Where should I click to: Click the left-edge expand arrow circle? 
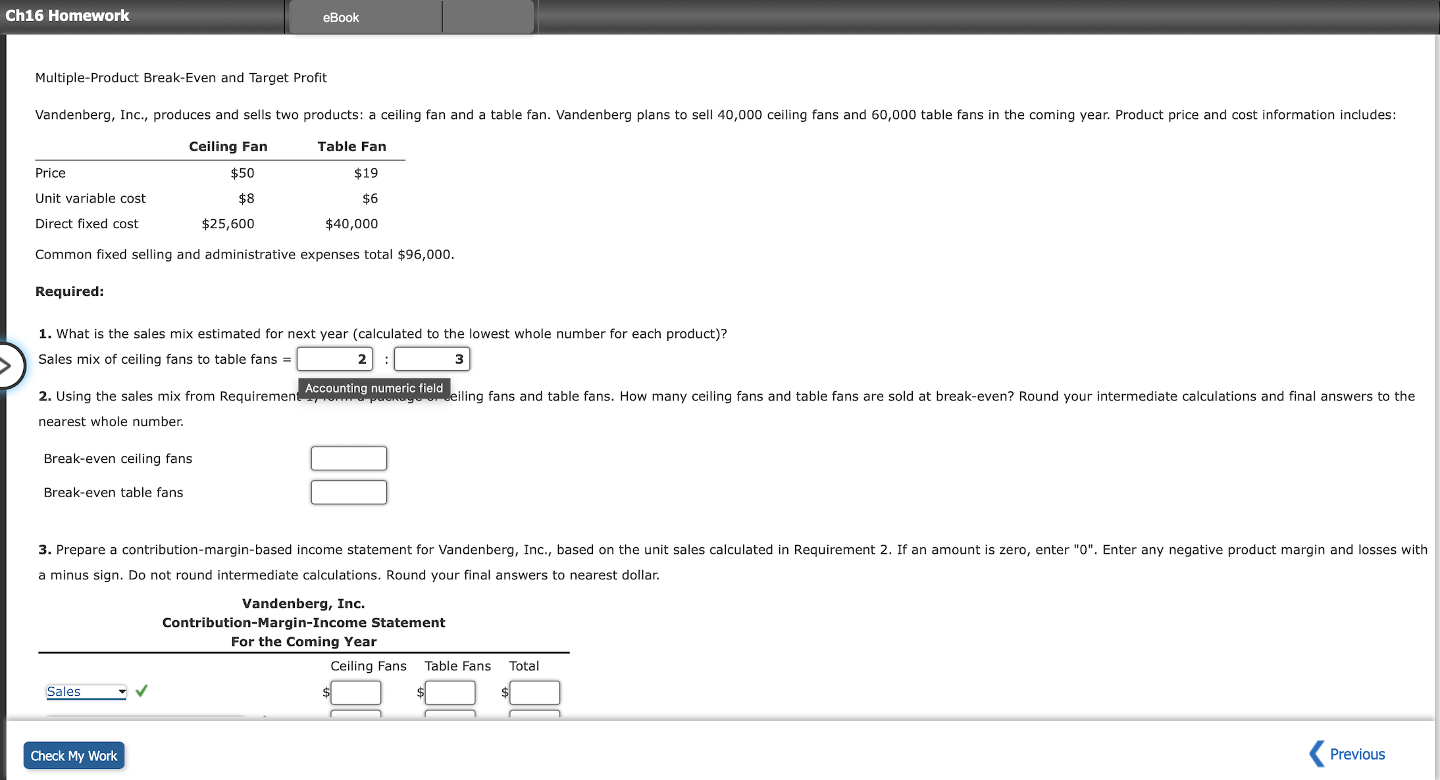click(x=8, y=365)
